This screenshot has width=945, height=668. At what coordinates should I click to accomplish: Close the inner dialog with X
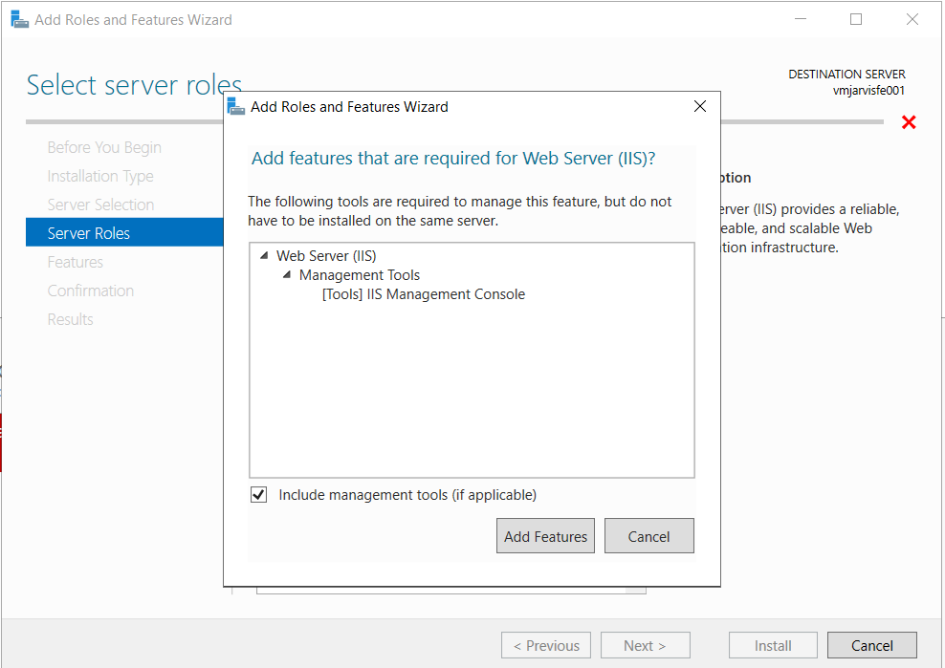700,106
